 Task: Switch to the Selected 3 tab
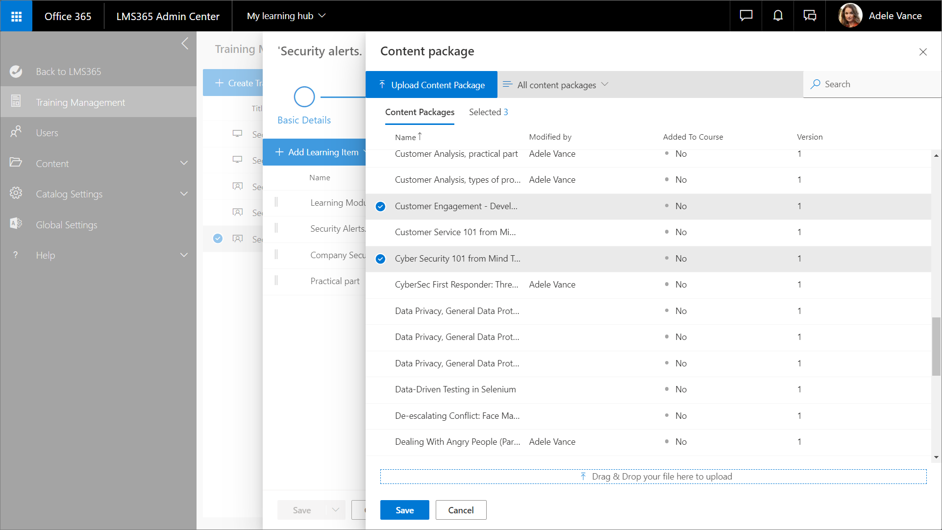(x=488, y=112)
